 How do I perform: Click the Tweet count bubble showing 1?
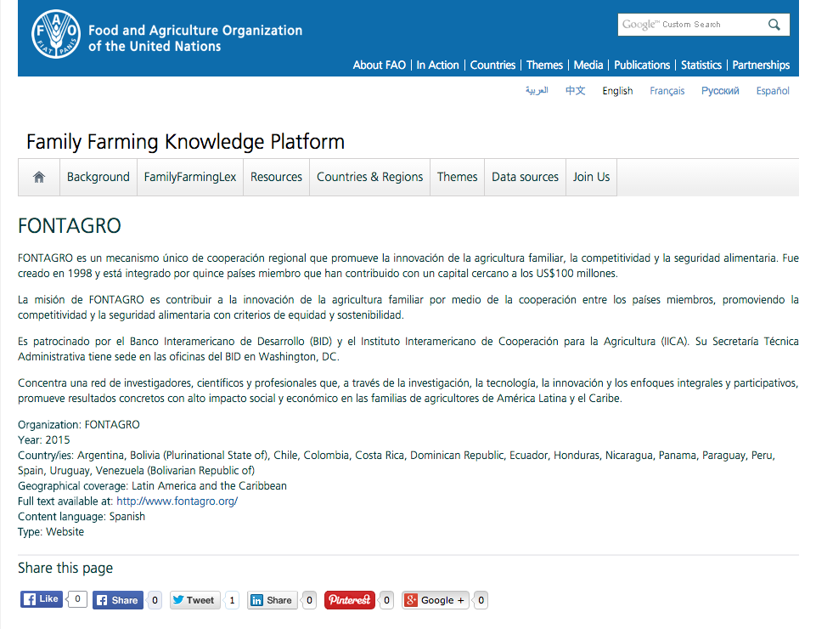(232, 600)
